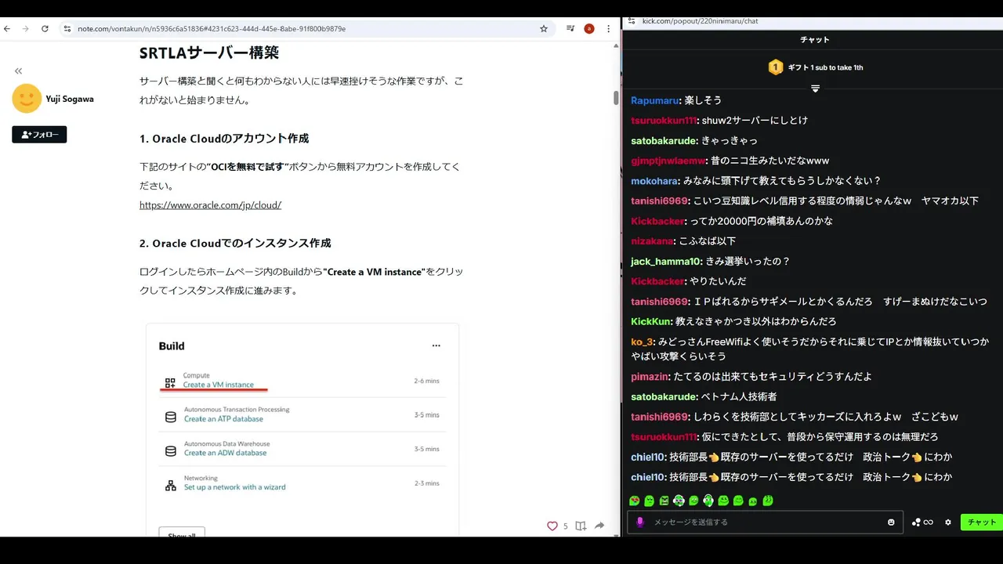Open jack_hamma10's username

pyautogui.click(x=666, y=262)
